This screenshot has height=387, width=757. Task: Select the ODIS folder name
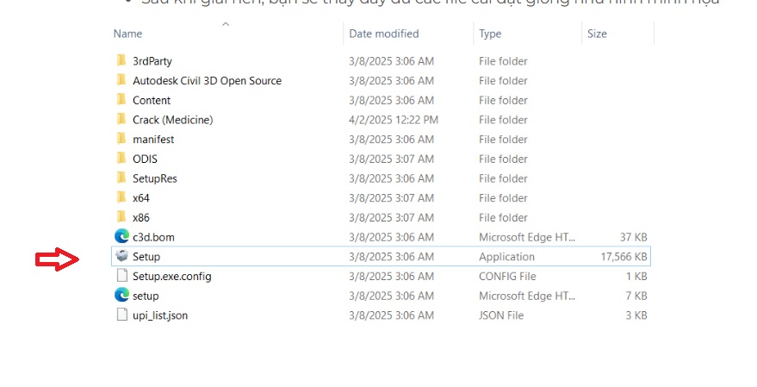coord(145,159)
